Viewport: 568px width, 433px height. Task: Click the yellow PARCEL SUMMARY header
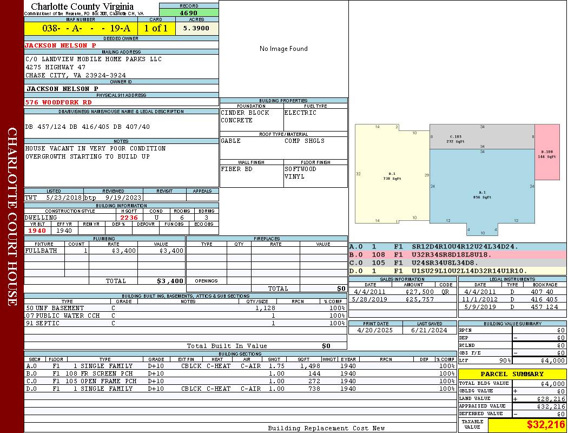[x=512, y=374]
